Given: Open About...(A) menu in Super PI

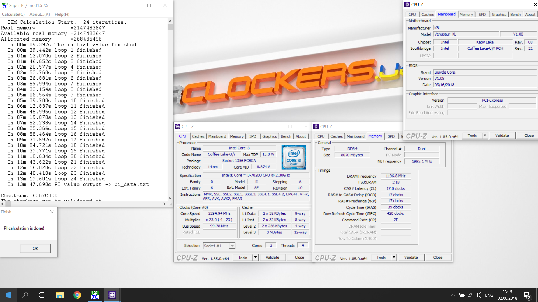Looking at the screenshot, I should [x=40, y=14].
